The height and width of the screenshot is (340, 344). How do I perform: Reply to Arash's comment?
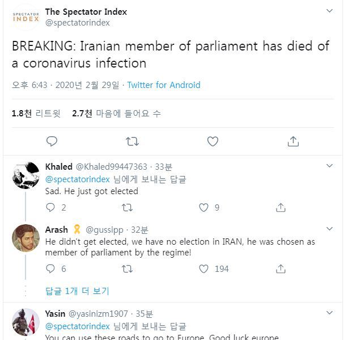pyautogui.click(x=51, y=268)
